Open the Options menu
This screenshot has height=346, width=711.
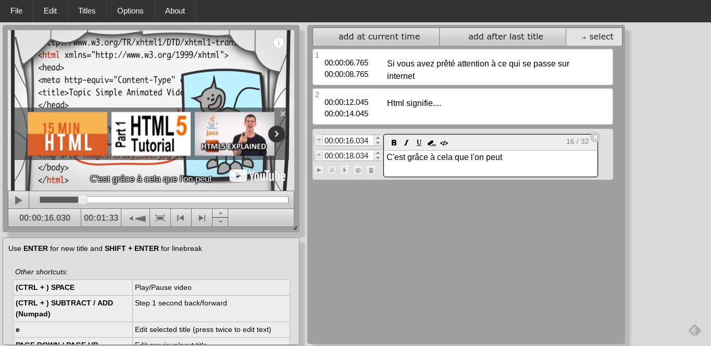point(130,11)
